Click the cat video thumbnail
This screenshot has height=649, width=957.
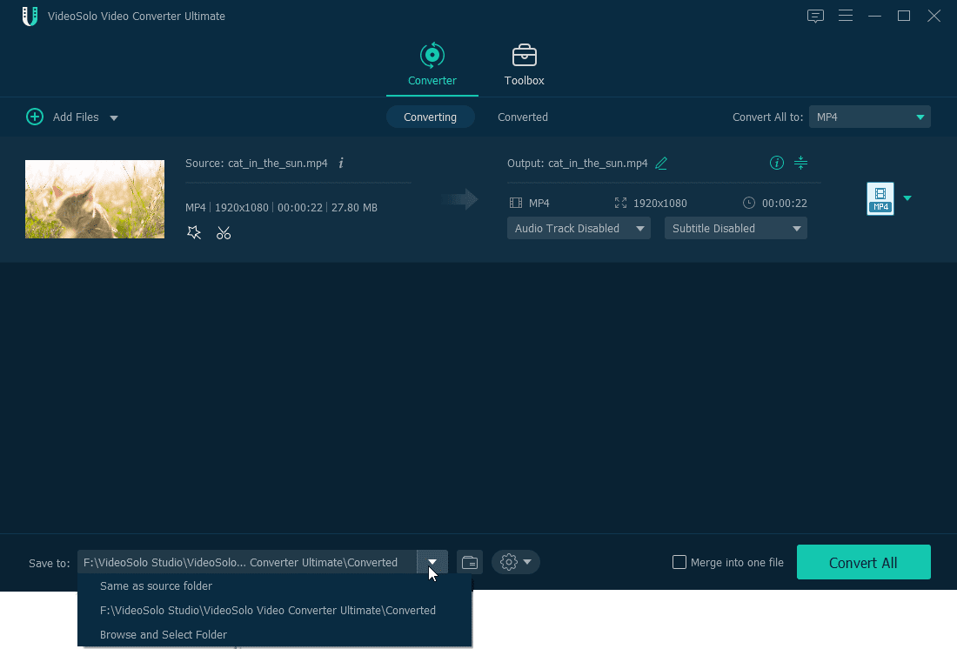tap(94, 198)
